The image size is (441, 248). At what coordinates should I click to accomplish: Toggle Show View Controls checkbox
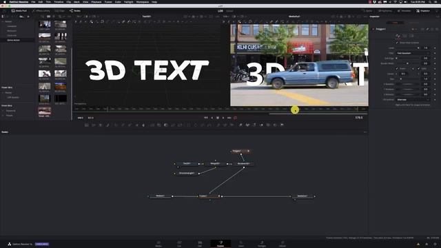(x=397, y=43)
